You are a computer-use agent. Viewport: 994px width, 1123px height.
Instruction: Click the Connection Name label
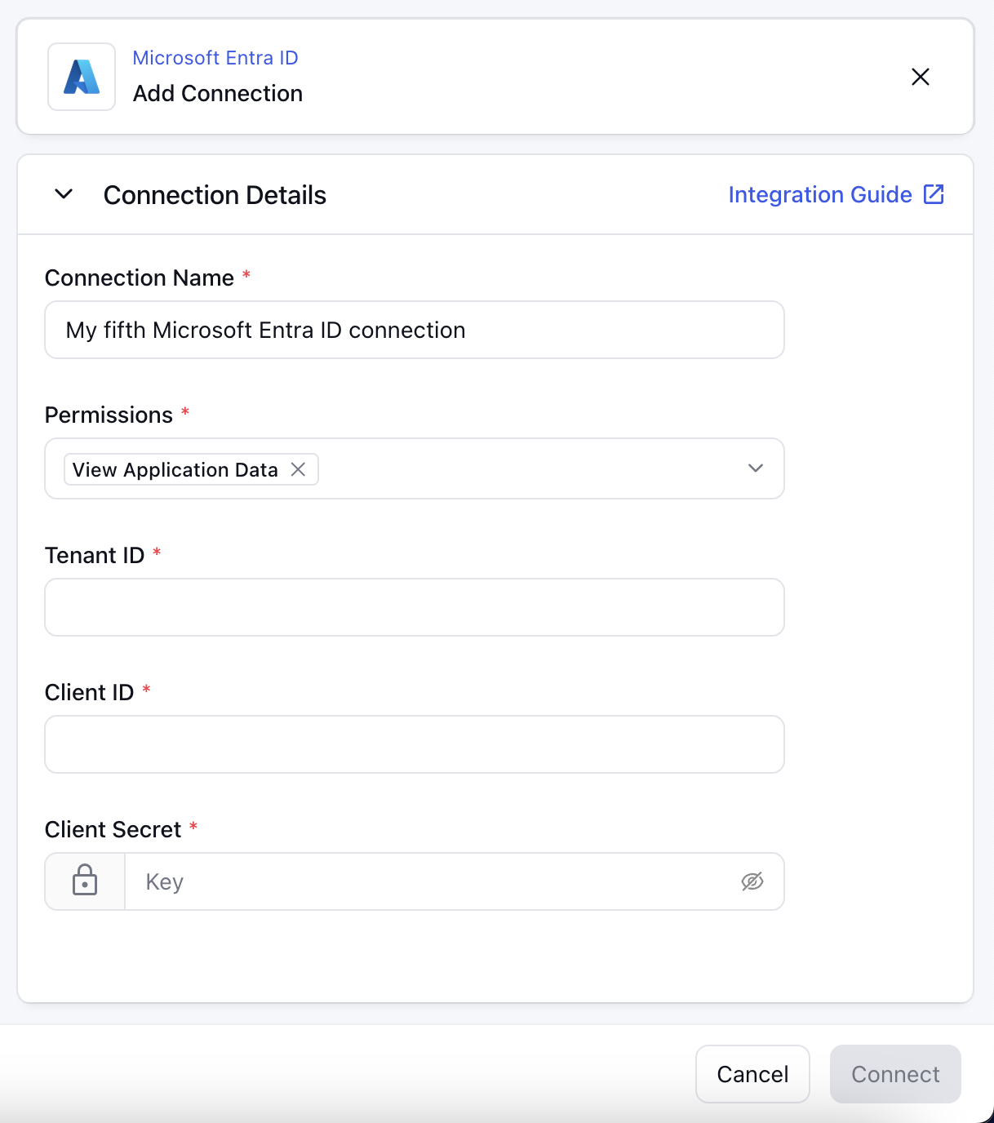140,277
